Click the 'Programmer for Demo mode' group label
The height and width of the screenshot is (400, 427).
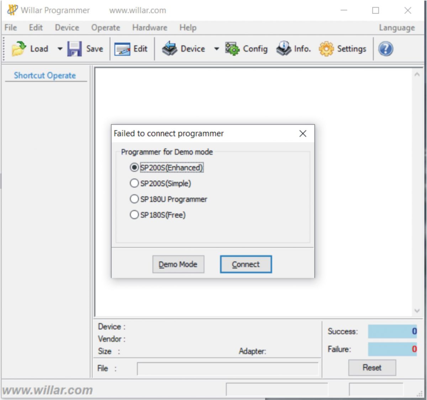(167, 152)
